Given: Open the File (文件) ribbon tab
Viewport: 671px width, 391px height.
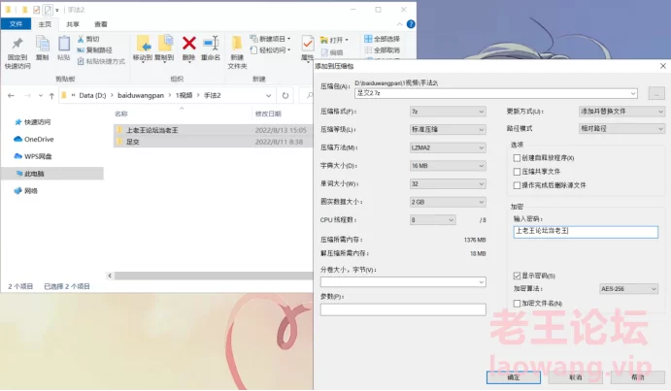Looking at the screenshot, I should coord(16,24).
